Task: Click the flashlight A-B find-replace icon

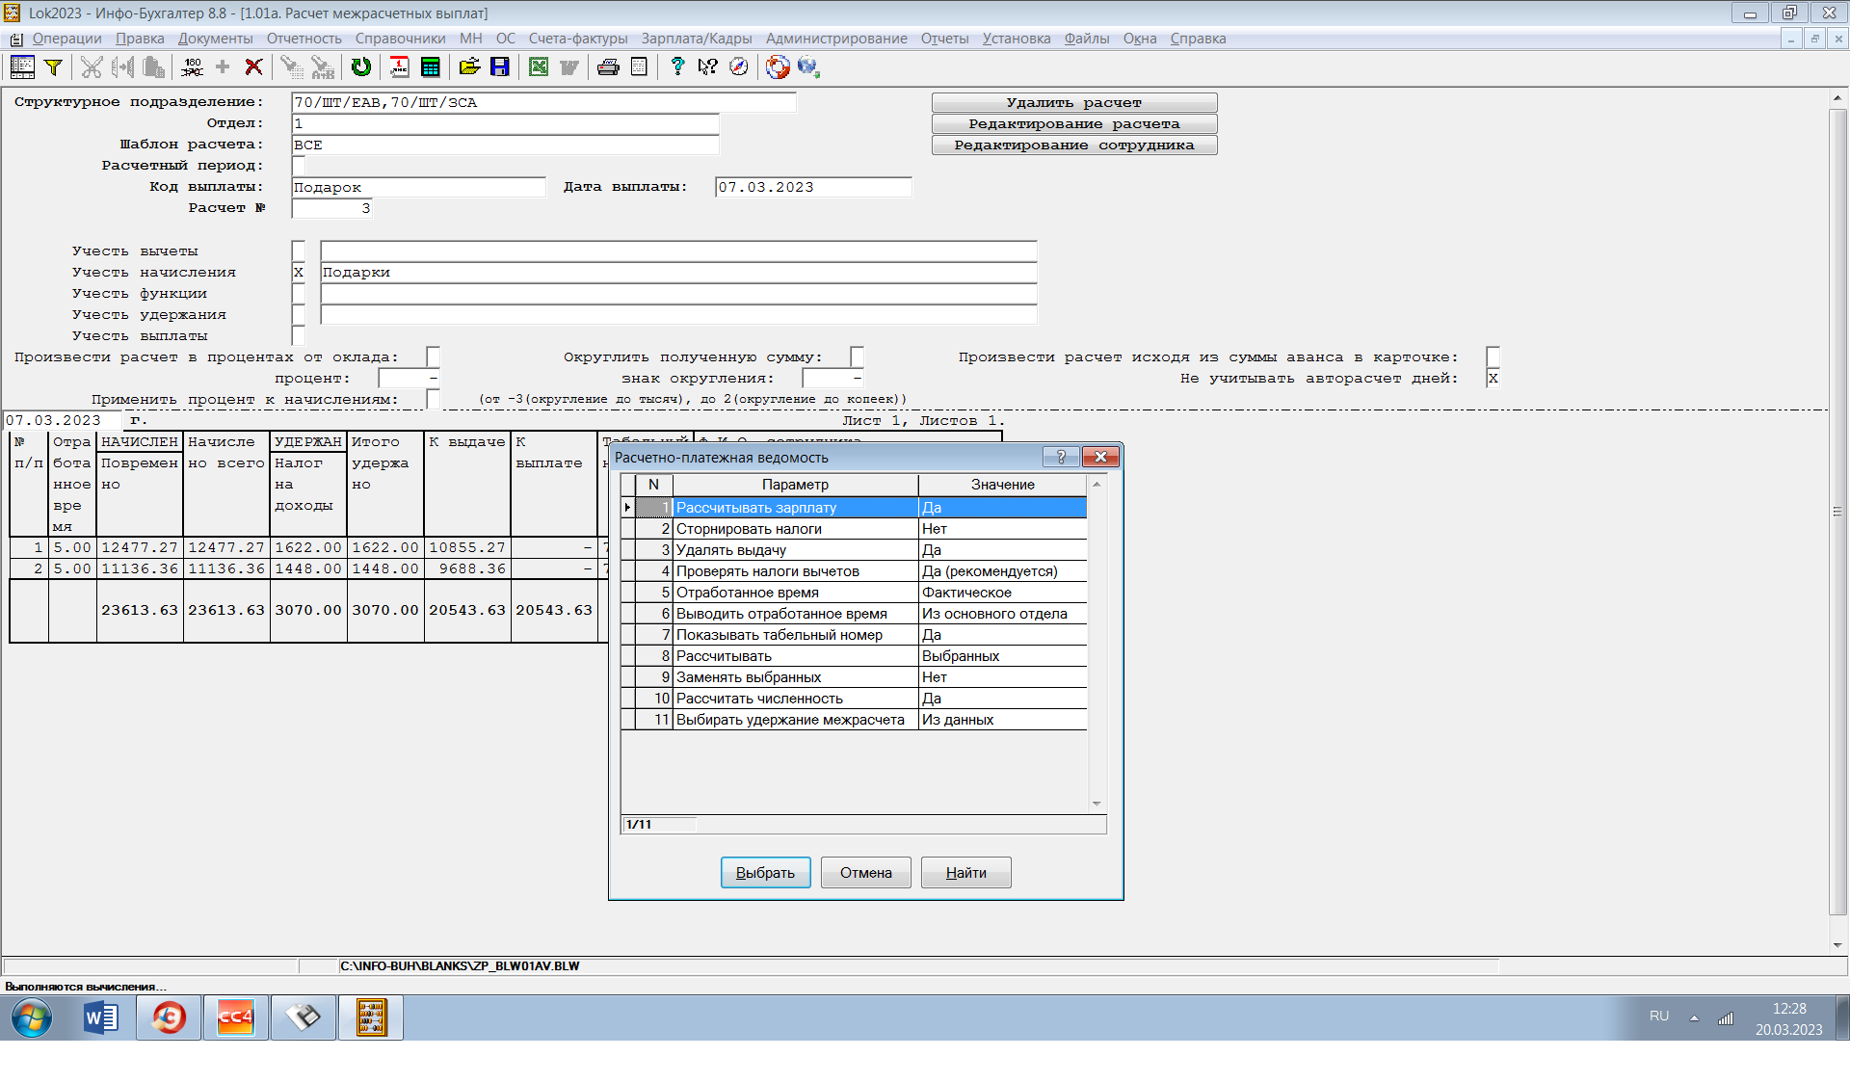Action: coord(323,66)
